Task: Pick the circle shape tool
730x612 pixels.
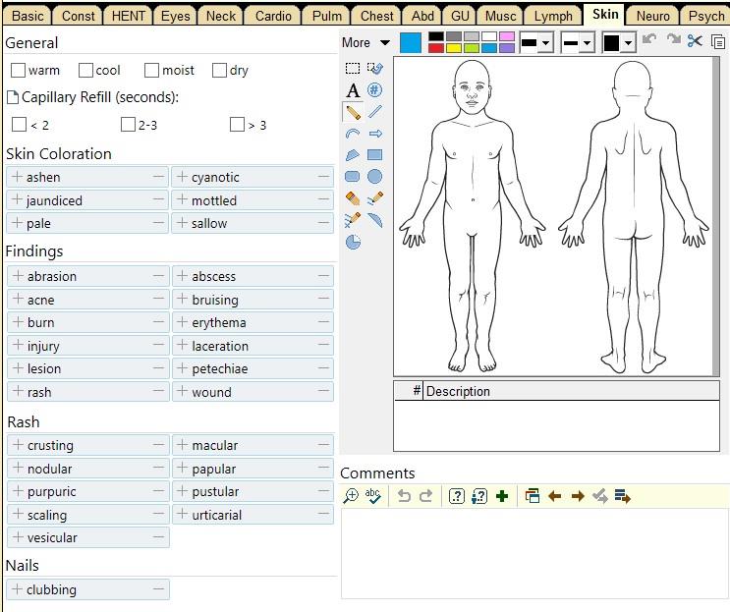Action: [374, 177]
